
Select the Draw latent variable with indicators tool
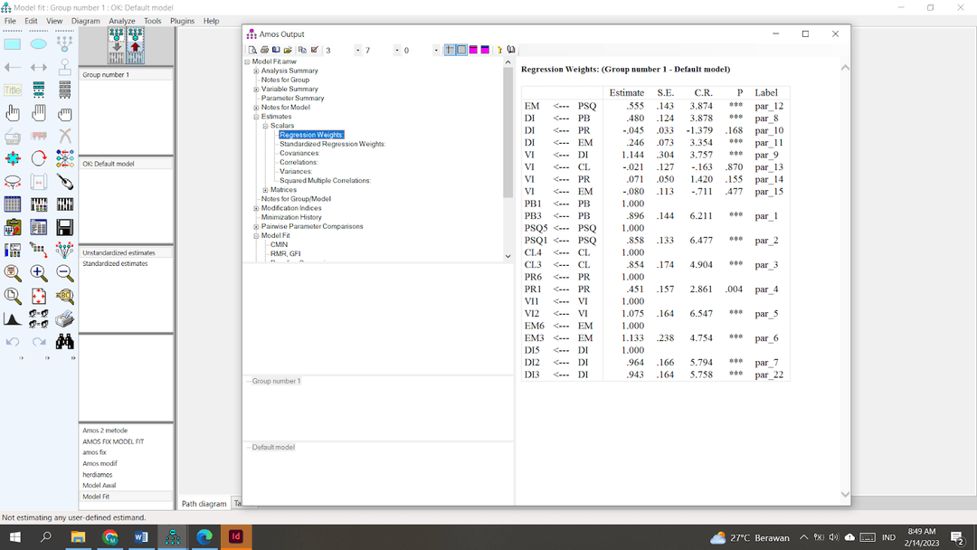point(64,44)
